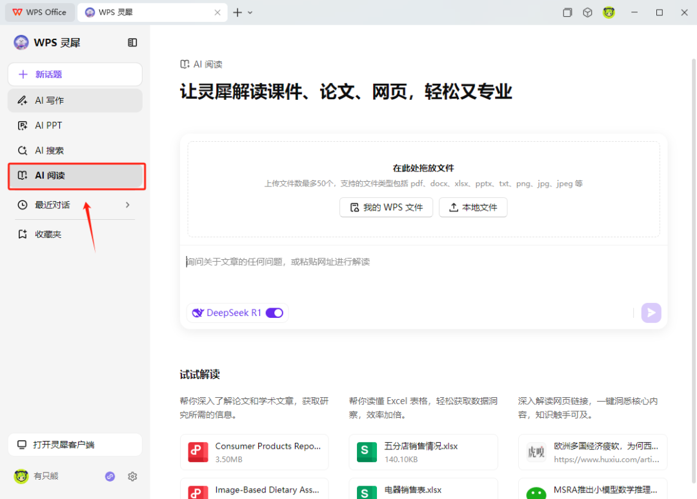Open AI 搜索 in the sidebar
Screen dimensions: 697x499
coord(75,150)
